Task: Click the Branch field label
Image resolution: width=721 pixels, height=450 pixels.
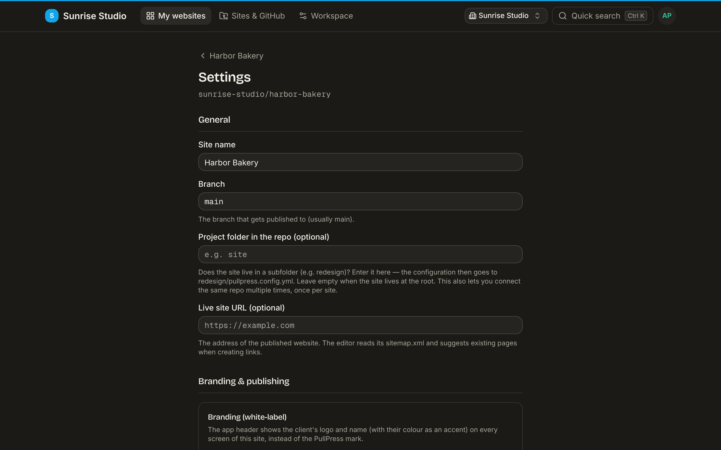Action: click(x=211, y=184)
